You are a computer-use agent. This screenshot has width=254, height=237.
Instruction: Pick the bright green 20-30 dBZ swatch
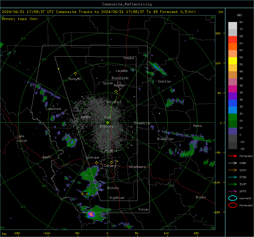pyautogui.click(x=233, y=117)
